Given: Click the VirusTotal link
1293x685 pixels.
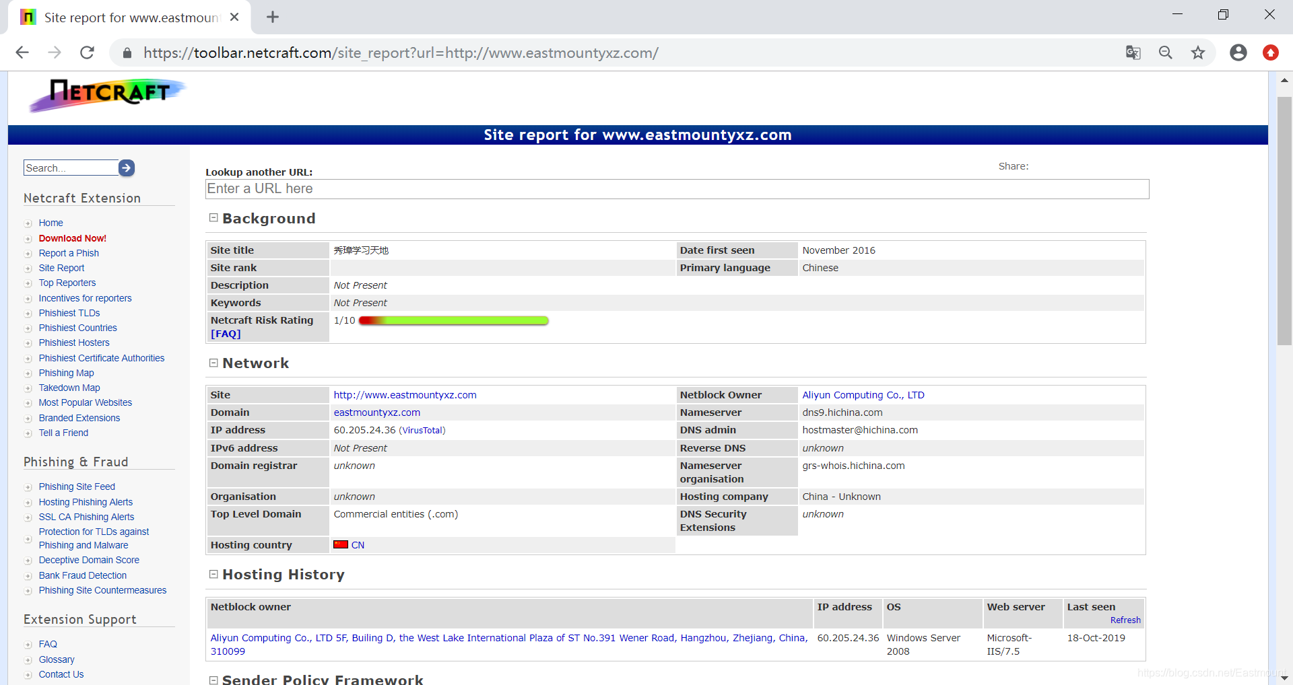Looking at the screenshot, I should [422, 431].
